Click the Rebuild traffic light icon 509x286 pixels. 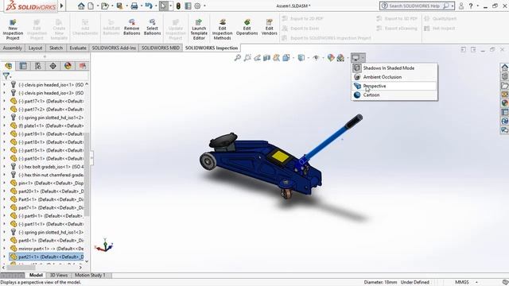[178, 6]
